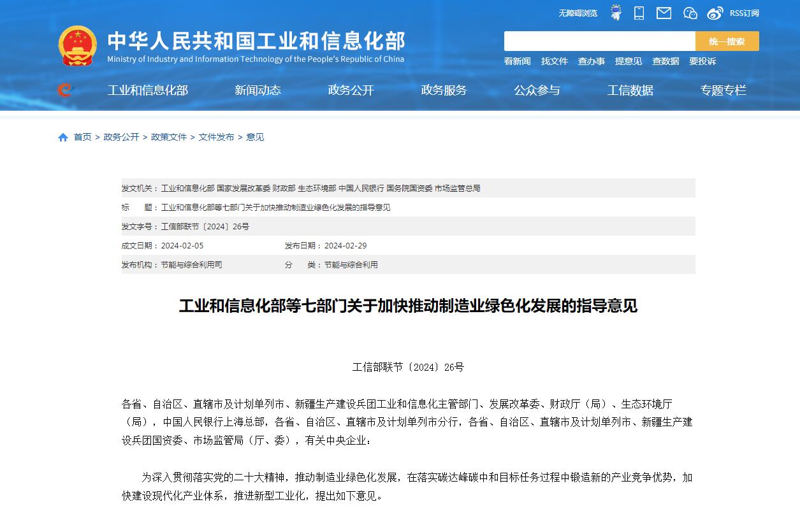Click the home icon in breadcrumb

(x=63, y=137)
